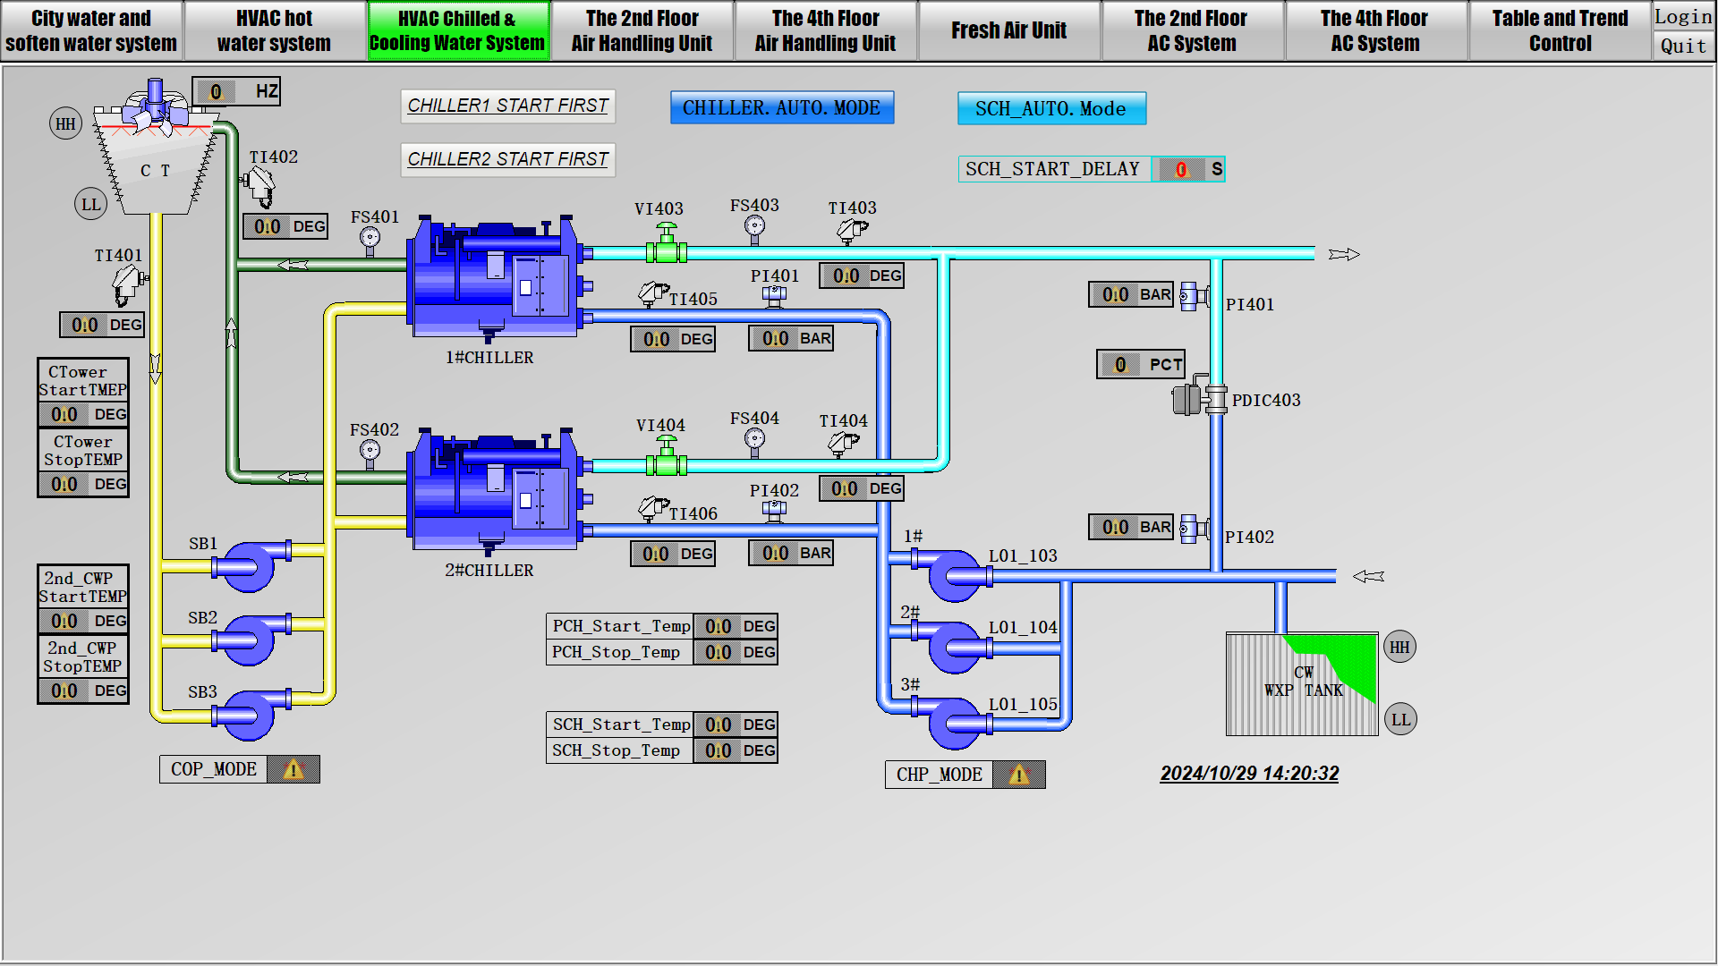The height and width of the screenshot is (966, 1718).
Task: Open the Fresh Air Unit tab
Action: coord(1008,30)
